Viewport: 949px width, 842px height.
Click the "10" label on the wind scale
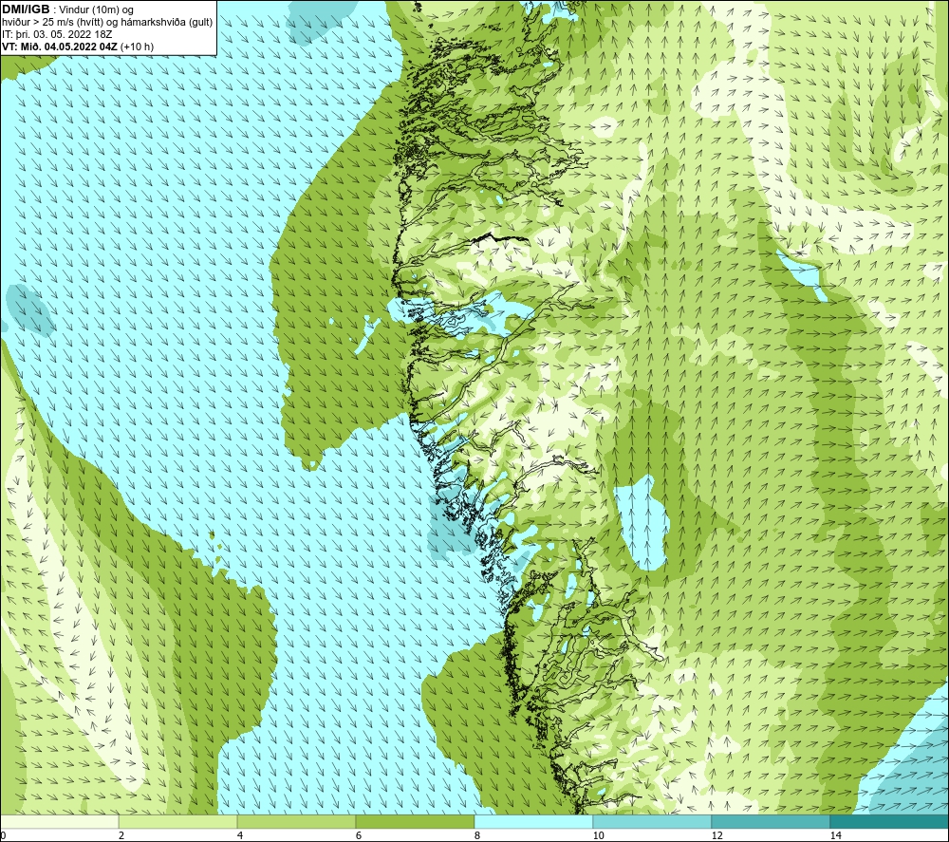pyautogui.click(x=598, y=835)
